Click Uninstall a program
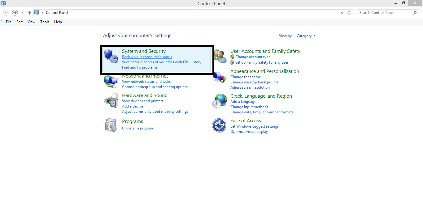This screenshot has width=423, height=224. click(x=138, y=128)
